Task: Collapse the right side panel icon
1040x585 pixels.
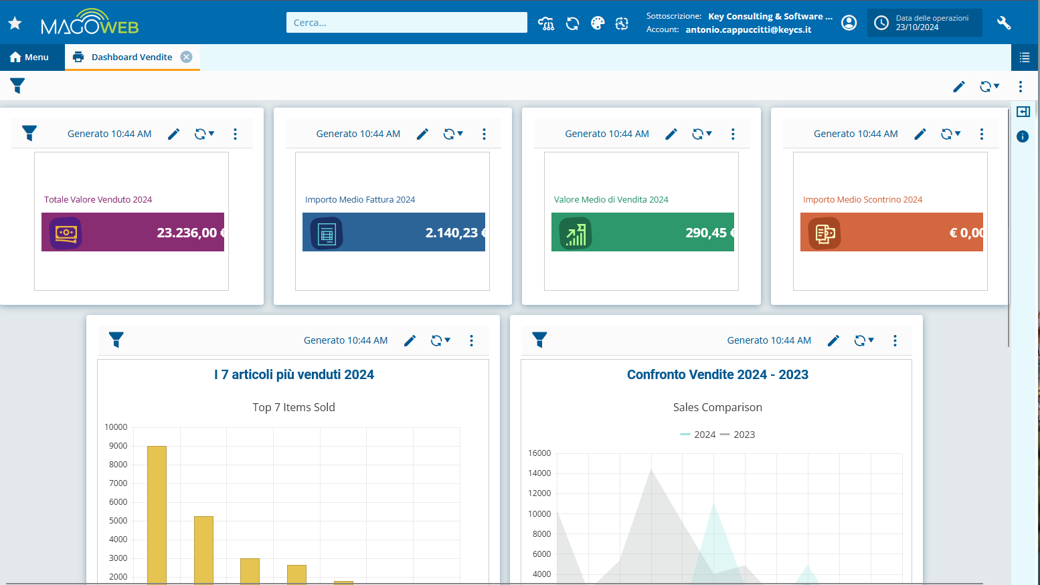Action: (x=1023, y=112)
